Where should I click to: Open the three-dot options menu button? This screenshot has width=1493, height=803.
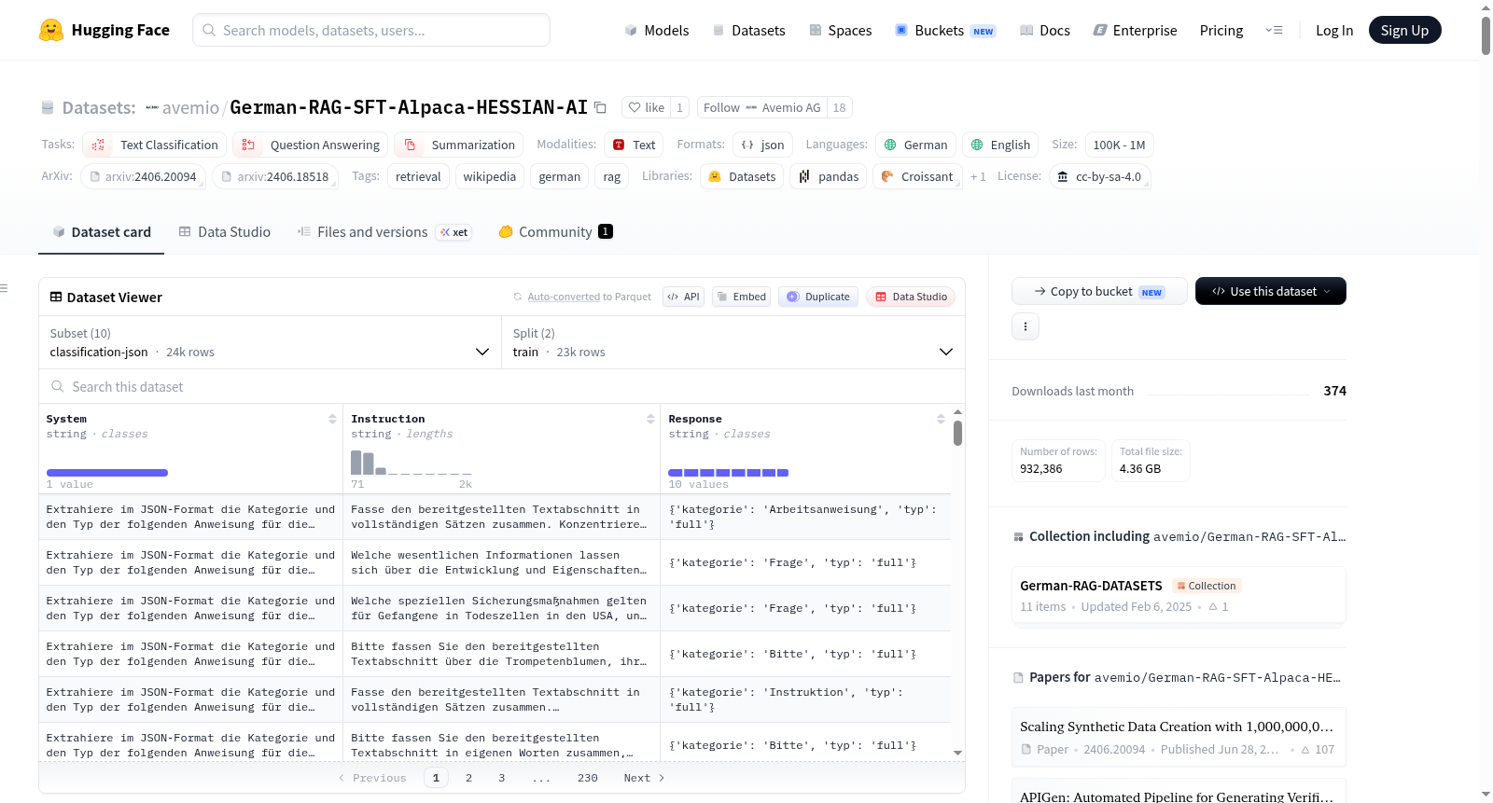1026,326
